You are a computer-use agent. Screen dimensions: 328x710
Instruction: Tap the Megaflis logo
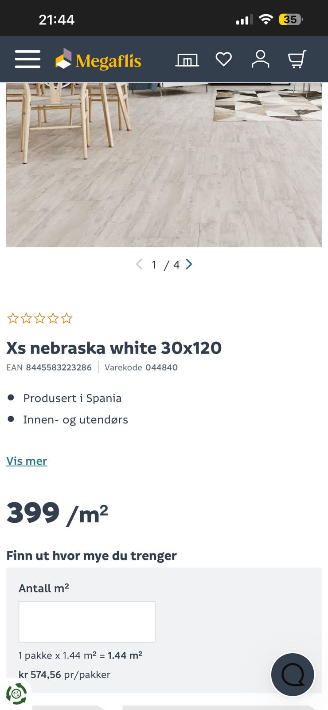98,59
